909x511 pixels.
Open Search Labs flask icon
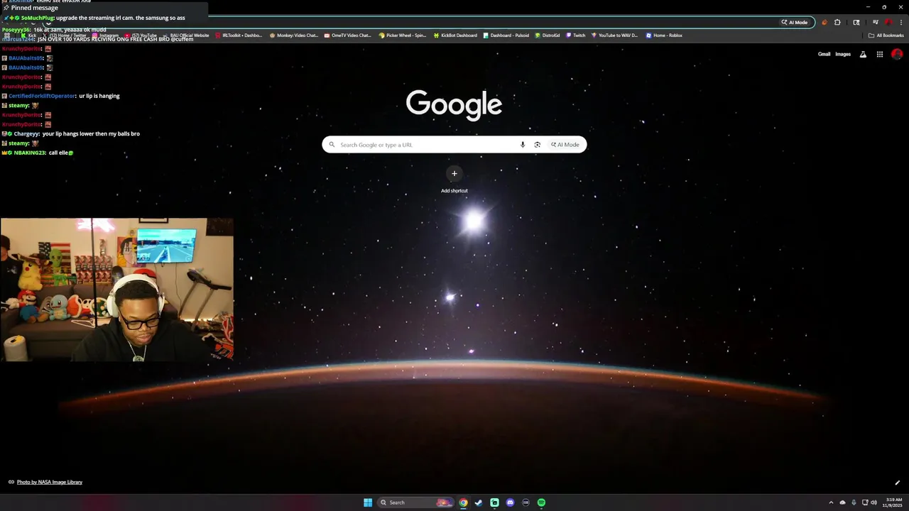863,54
